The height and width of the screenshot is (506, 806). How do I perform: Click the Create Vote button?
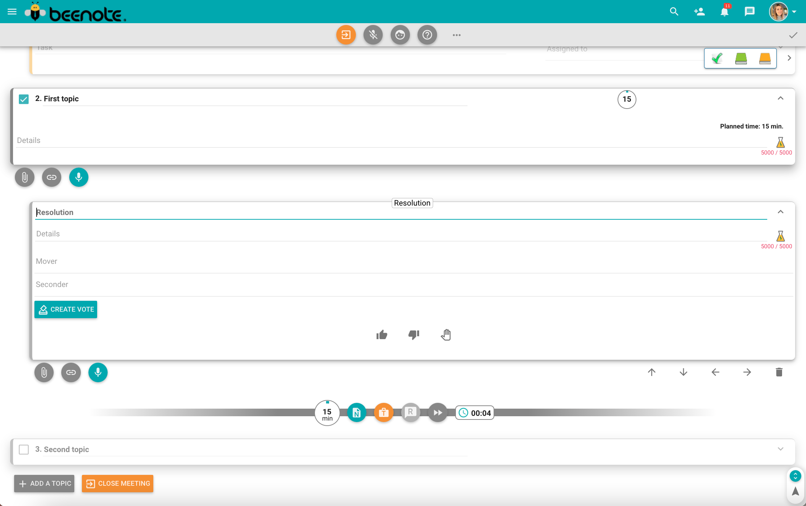tap(66, 309)
